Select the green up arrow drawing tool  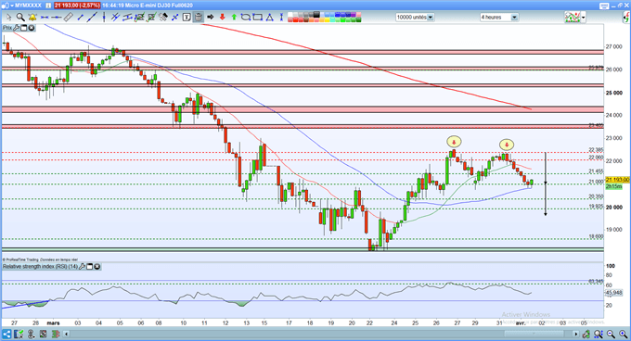pyautogui.click(x=234, y=17)
